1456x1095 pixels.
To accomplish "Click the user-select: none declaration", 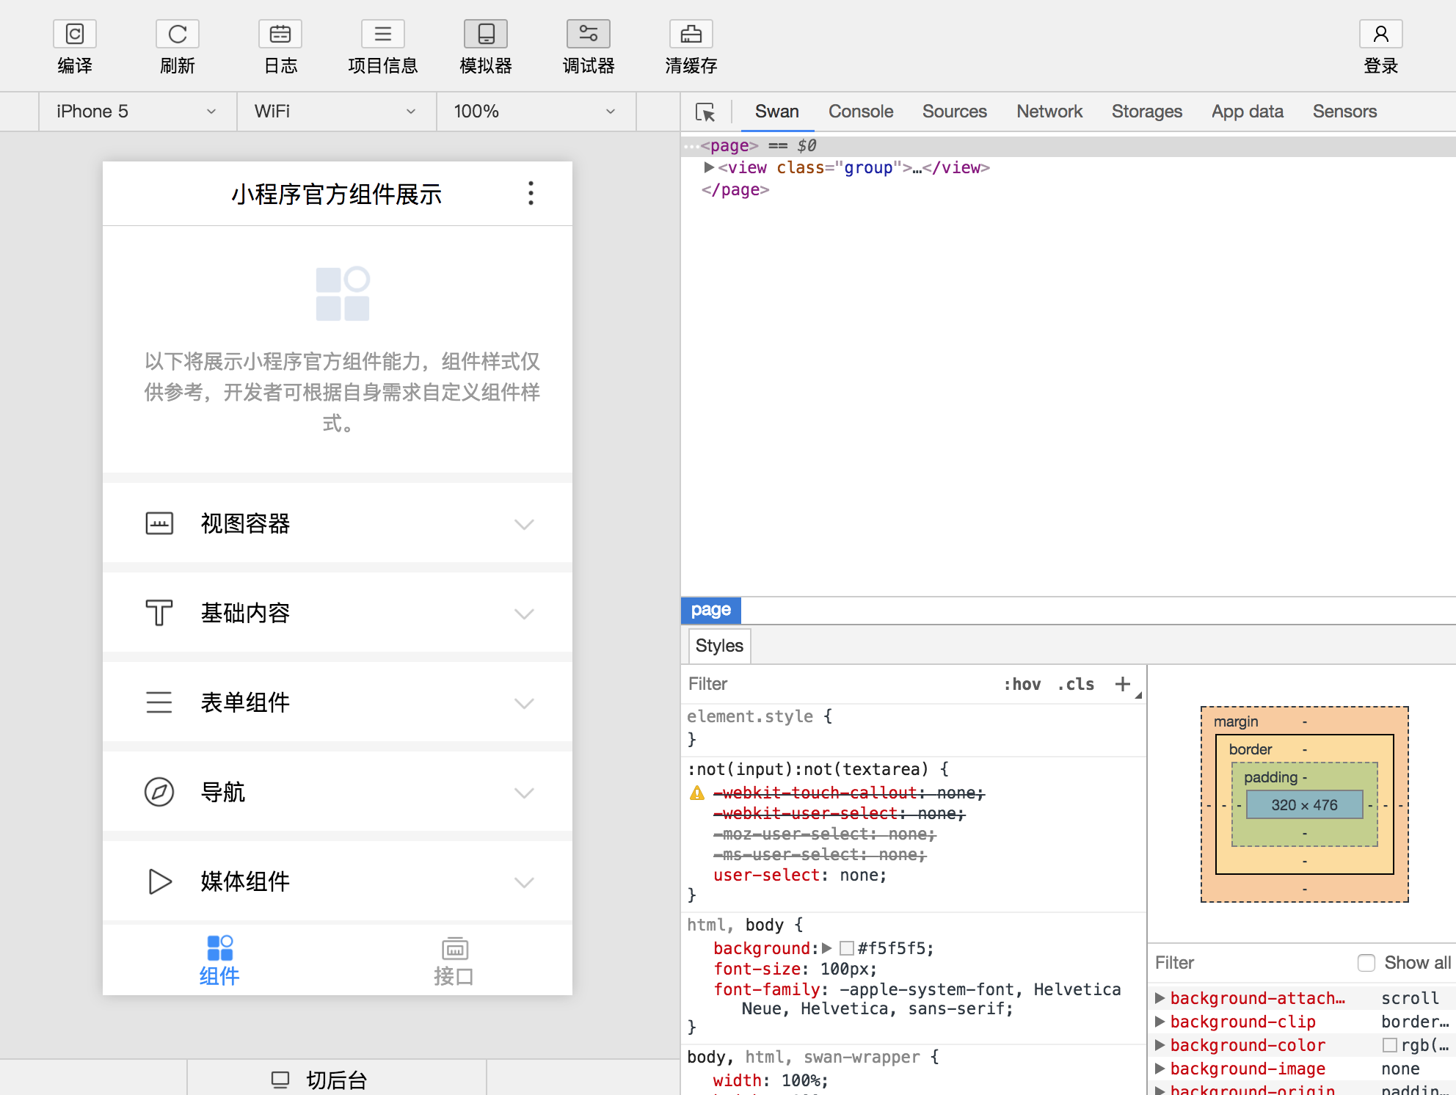I will click(x=800, y=876).
